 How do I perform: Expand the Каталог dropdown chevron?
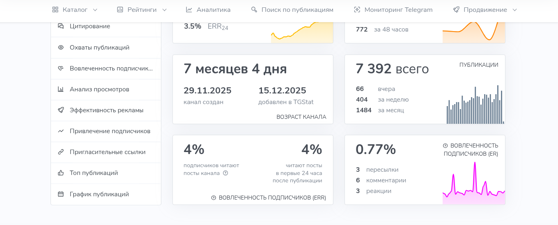click(95, 10)
